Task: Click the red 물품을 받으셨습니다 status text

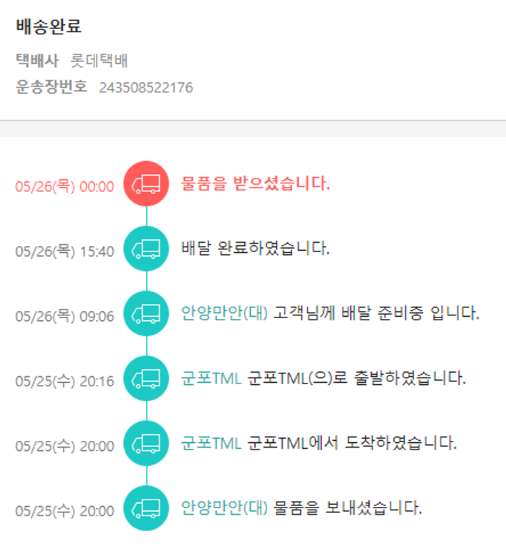Action: coord(256,183)
